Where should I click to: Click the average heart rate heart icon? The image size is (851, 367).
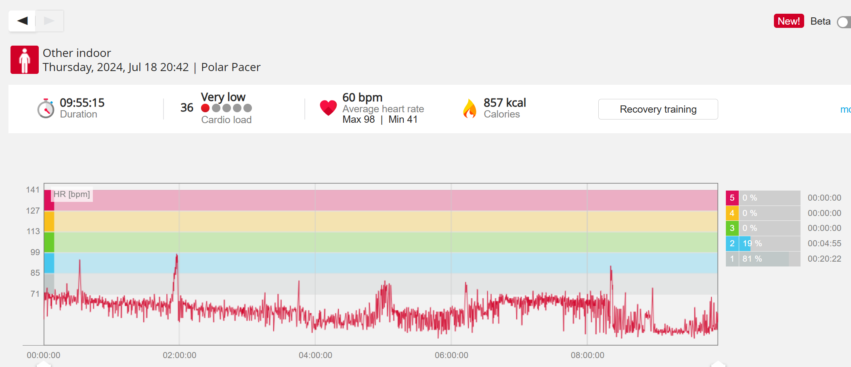(328, 108)
